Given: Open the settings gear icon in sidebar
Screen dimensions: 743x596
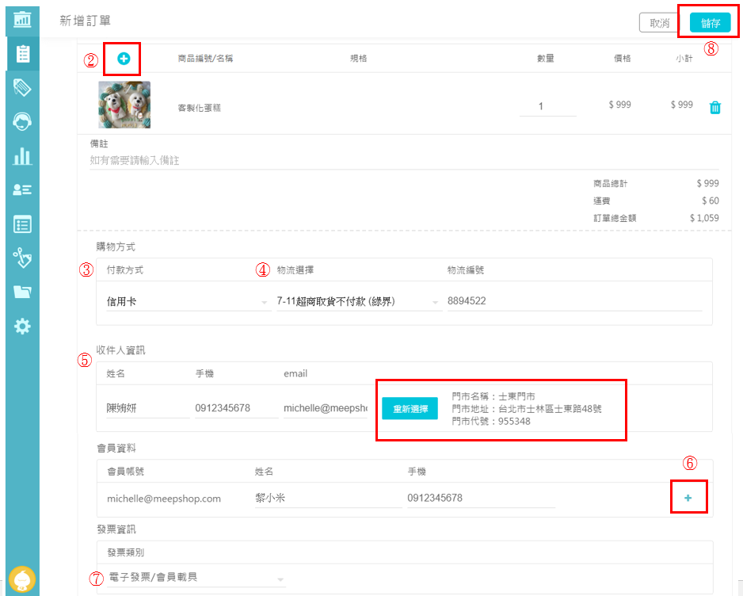Looking at the screenshot, I should point(22,326).
